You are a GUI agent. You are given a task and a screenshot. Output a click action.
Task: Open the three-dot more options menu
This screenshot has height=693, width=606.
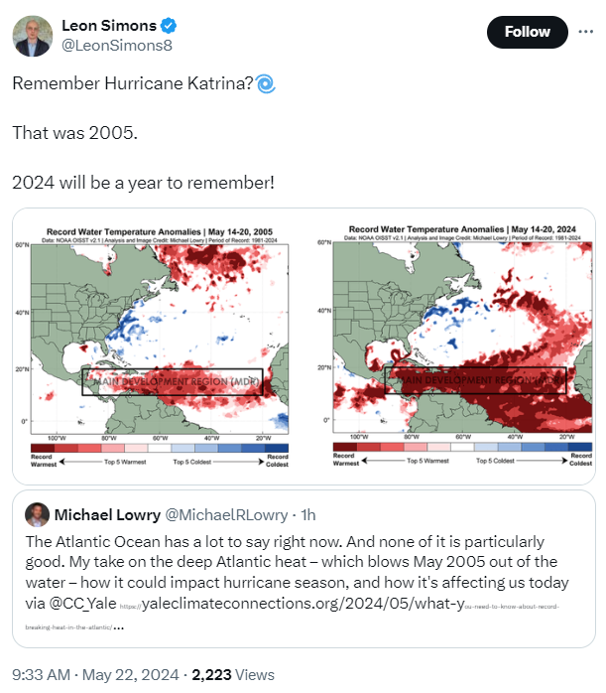[586, 32]
